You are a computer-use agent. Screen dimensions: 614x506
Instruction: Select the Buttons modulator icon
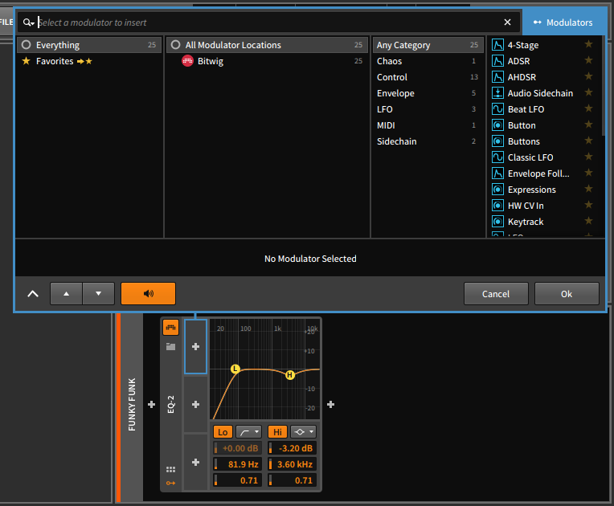(497, 141)
